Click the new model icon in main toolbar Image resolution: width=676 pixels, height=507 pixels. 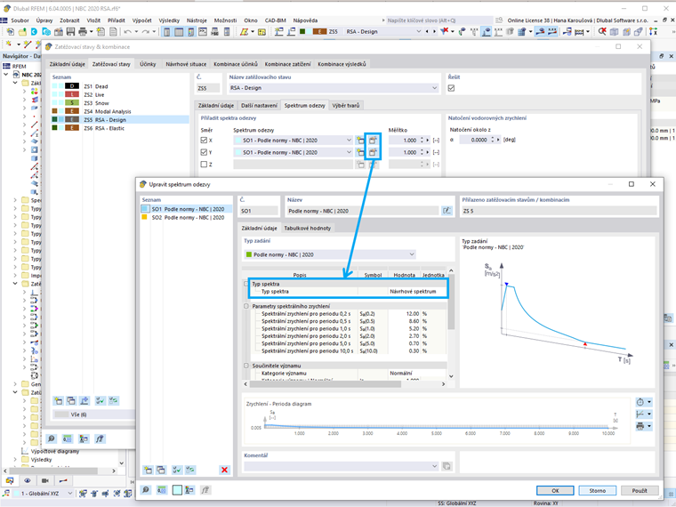pos(11,31)
